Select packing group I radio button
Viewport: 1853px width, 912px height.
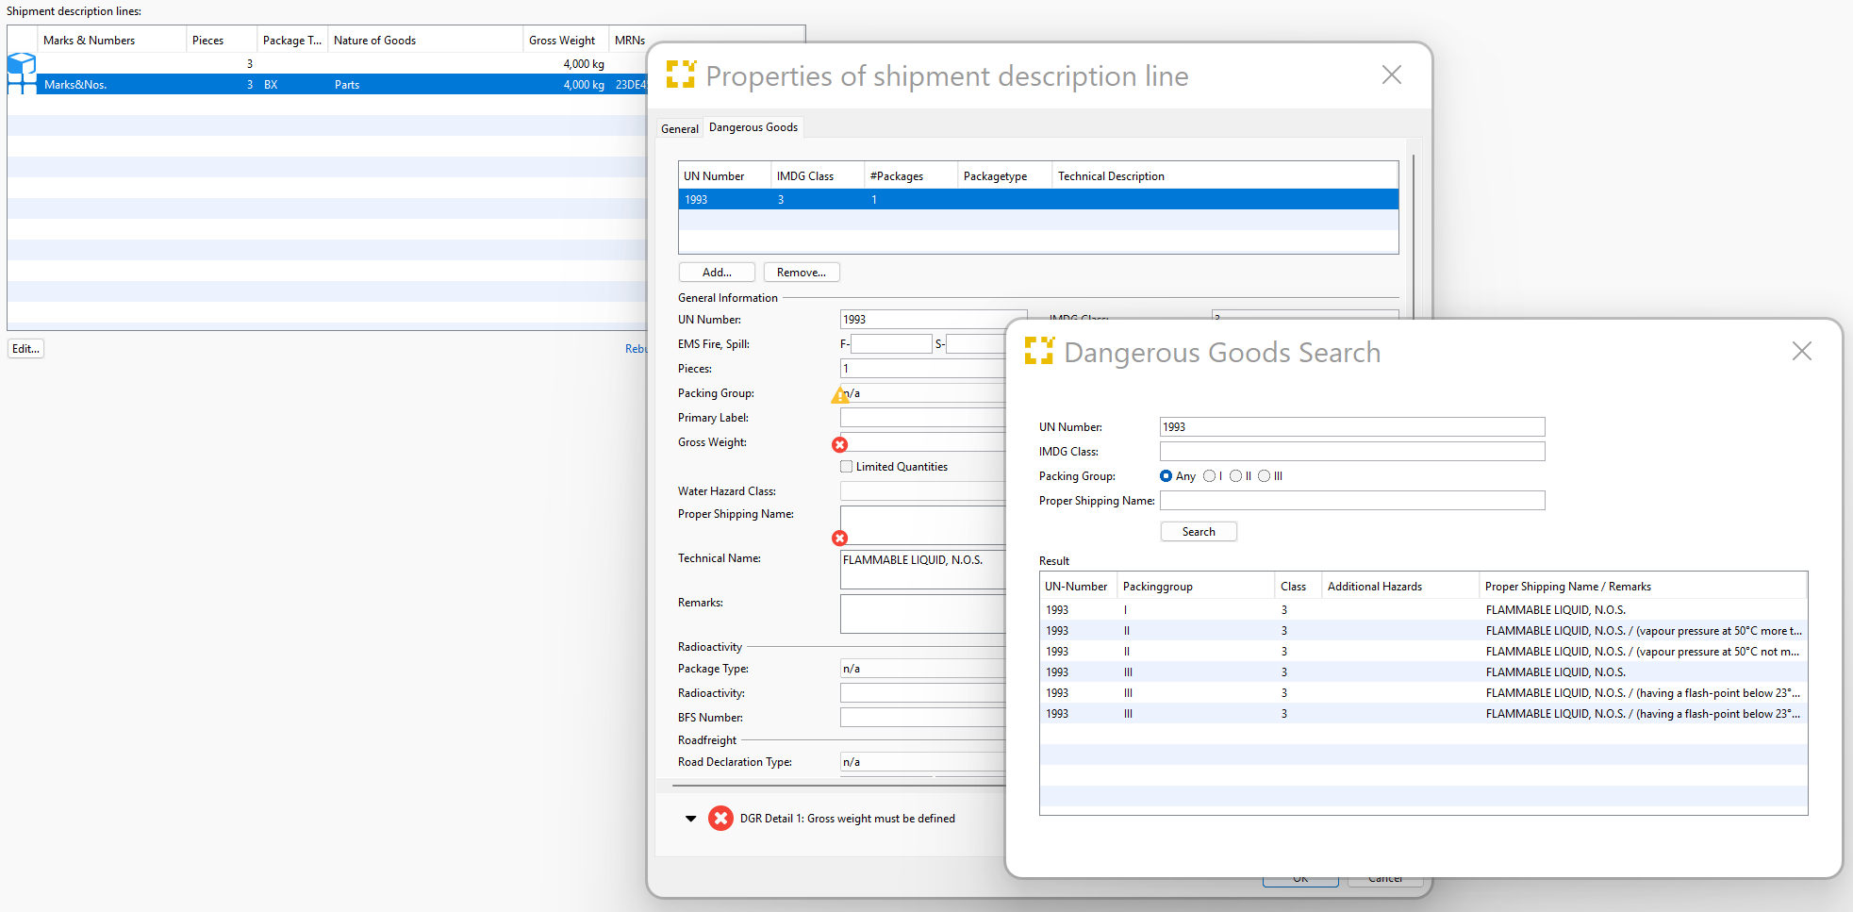[x=1209, y=476]
